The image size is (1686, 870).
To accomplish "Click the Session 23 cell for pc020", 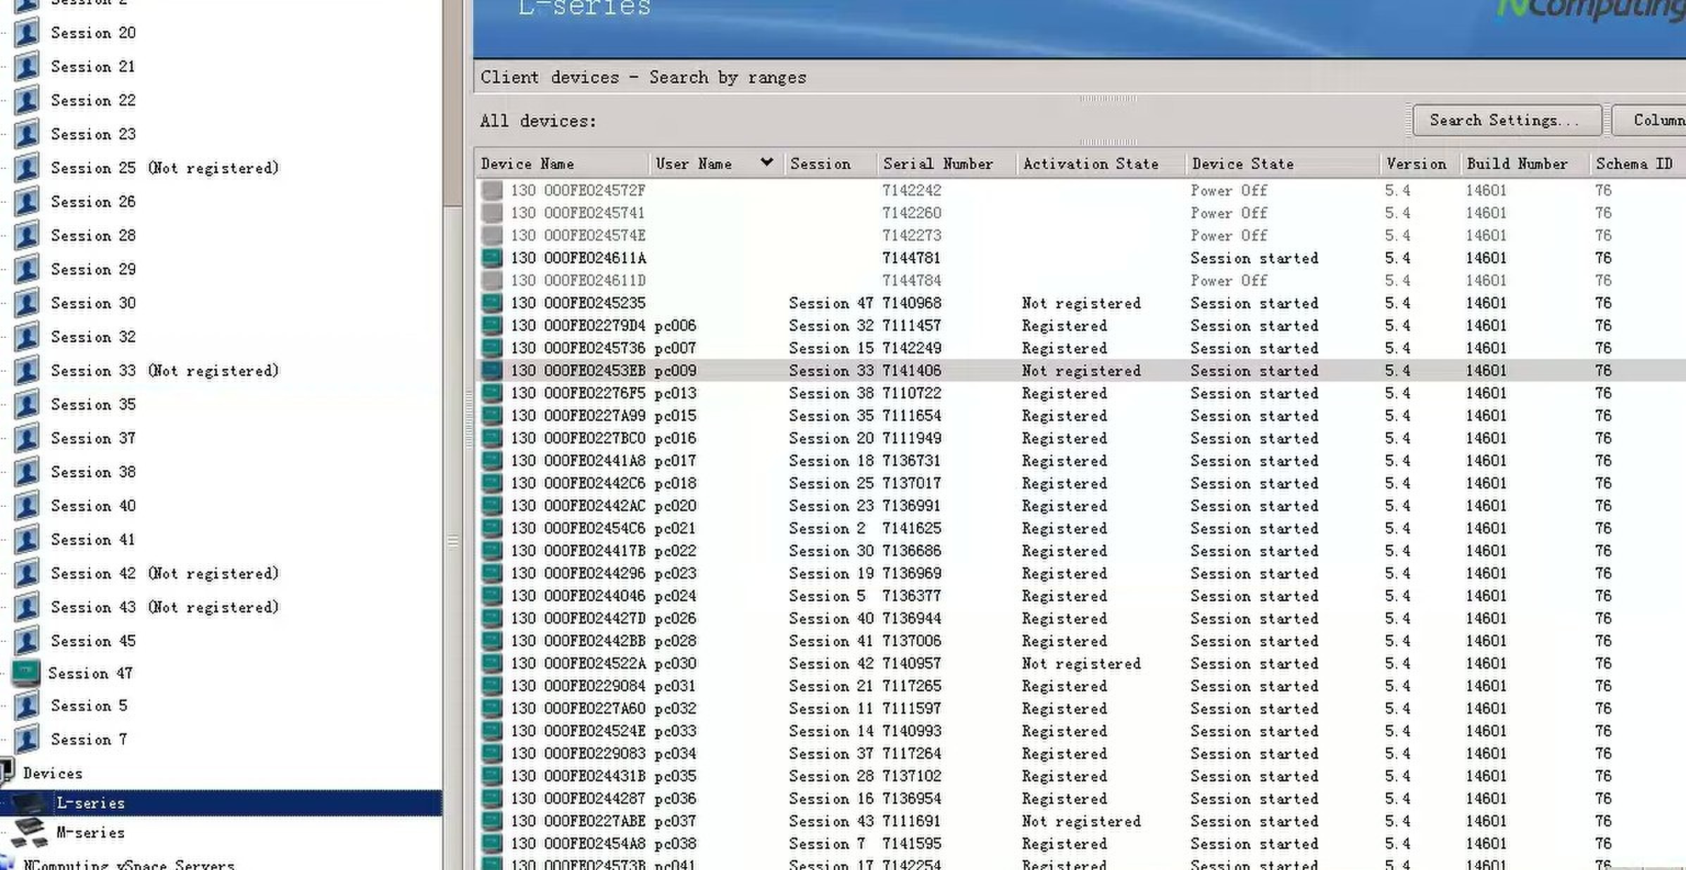I will coord(830,505).
